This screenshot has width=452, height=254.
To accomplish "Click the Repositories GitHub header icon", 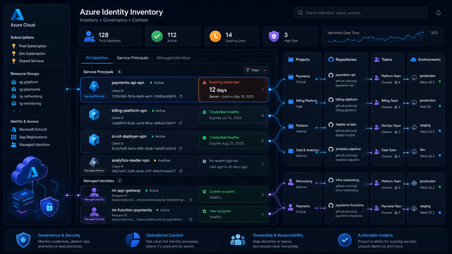I will coord(331,60).
